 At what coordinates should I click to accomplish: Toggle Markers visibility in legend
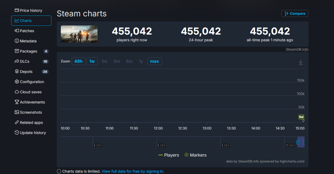click(196, 155)
